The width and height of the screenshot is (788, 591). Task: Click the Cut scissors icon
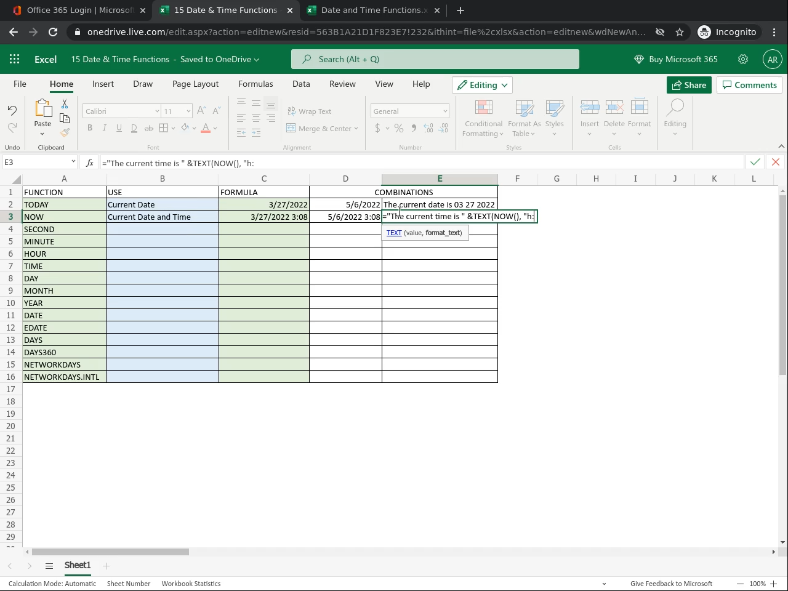(x=65, y=105)
